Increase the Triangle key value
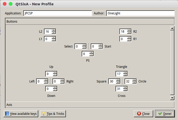178x120 pixels. [x=125, y=73]
